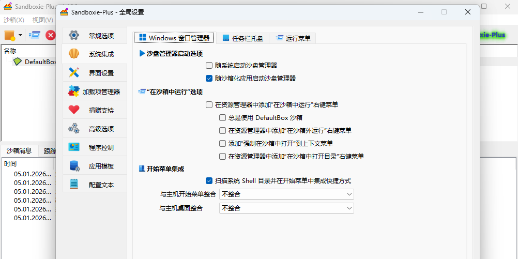Click the 捐赠支持 heart icon
This screenshot has height=259, width=518.
(74, 110)
